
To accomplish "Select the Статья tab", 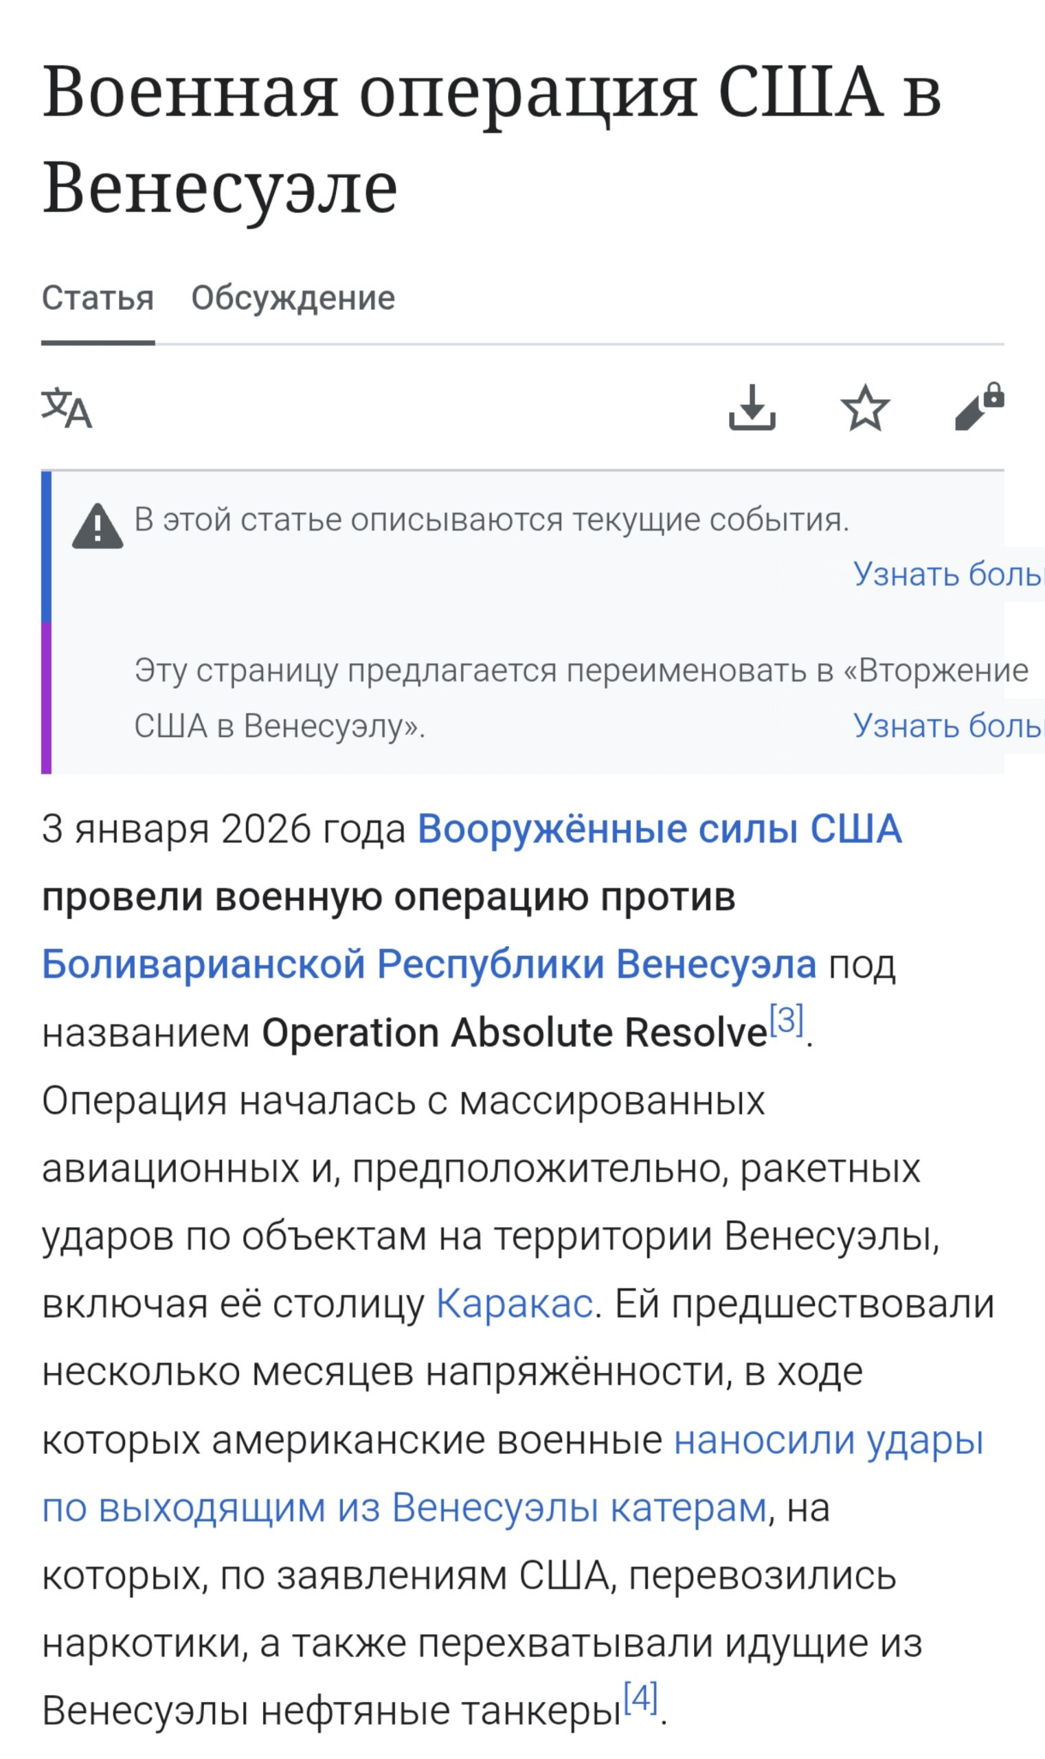I will (98, 298).
